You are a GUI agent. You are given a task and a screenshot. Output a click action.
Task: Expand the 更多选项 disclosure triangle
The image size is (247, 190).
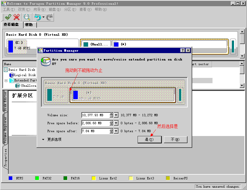(x=43, y=140)
